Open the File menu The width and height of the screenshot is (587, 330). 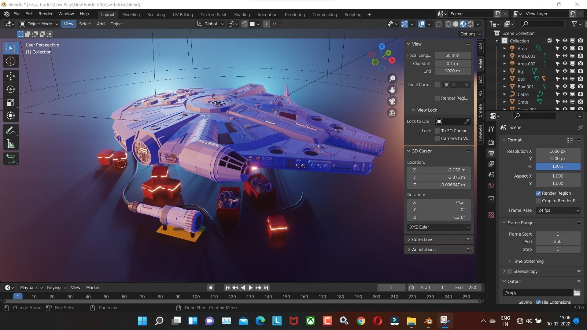[17, 14]
